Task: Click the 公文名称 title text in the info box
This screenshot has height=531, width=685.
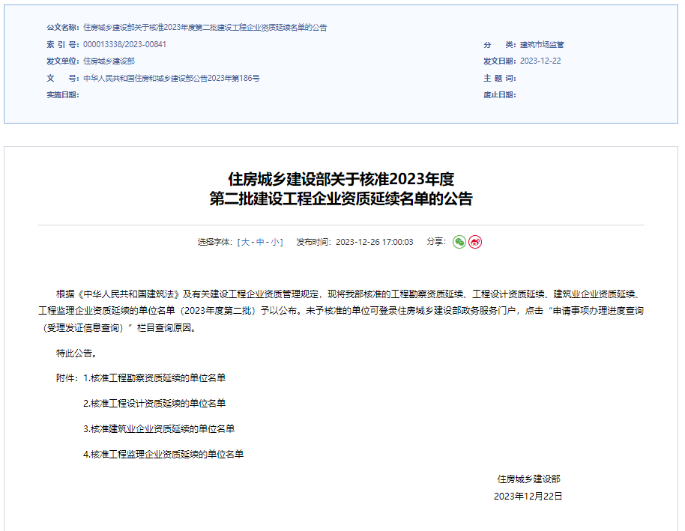Action: click(205, 28)
